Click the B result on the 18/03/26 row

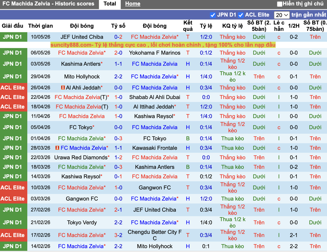(x=188, y=167)
